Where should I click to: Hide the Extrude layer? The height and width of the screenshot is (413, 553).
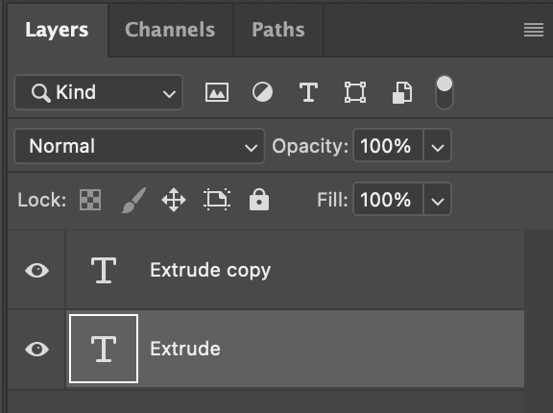coord(37,350)
